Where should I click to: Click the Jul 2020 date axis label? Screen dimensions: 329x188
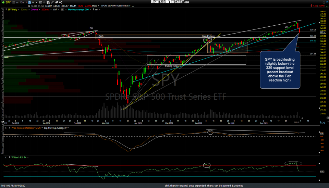tap(231, 123)
